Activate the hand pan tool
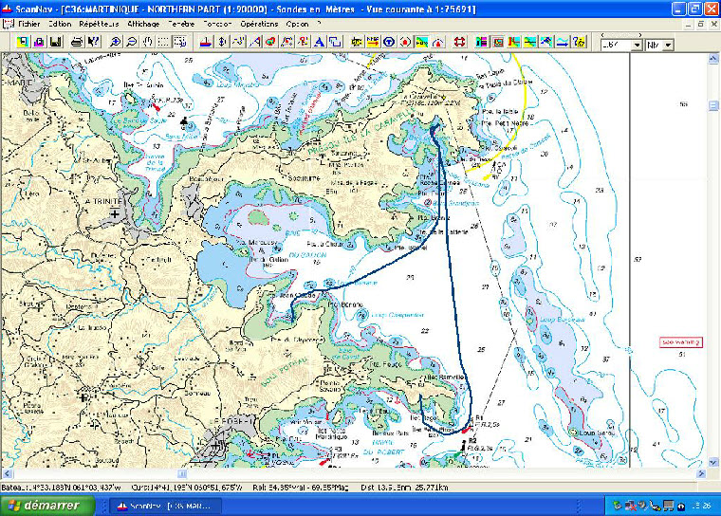This screenshot has height=516, width=721. [x=148, y=43]
